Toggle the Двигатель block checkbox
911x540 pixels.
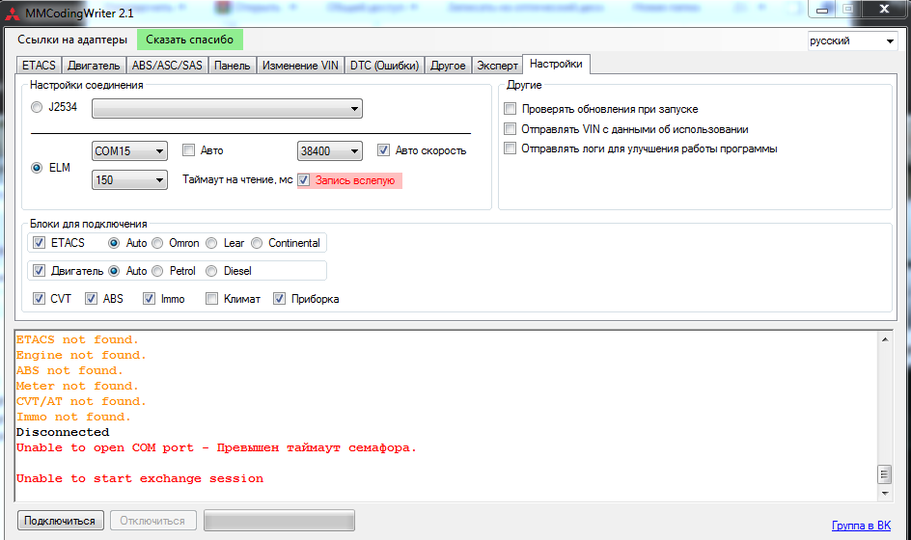point(39,271)
